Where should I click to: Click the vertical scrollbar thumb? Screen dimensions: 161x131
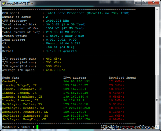(157, 100)
